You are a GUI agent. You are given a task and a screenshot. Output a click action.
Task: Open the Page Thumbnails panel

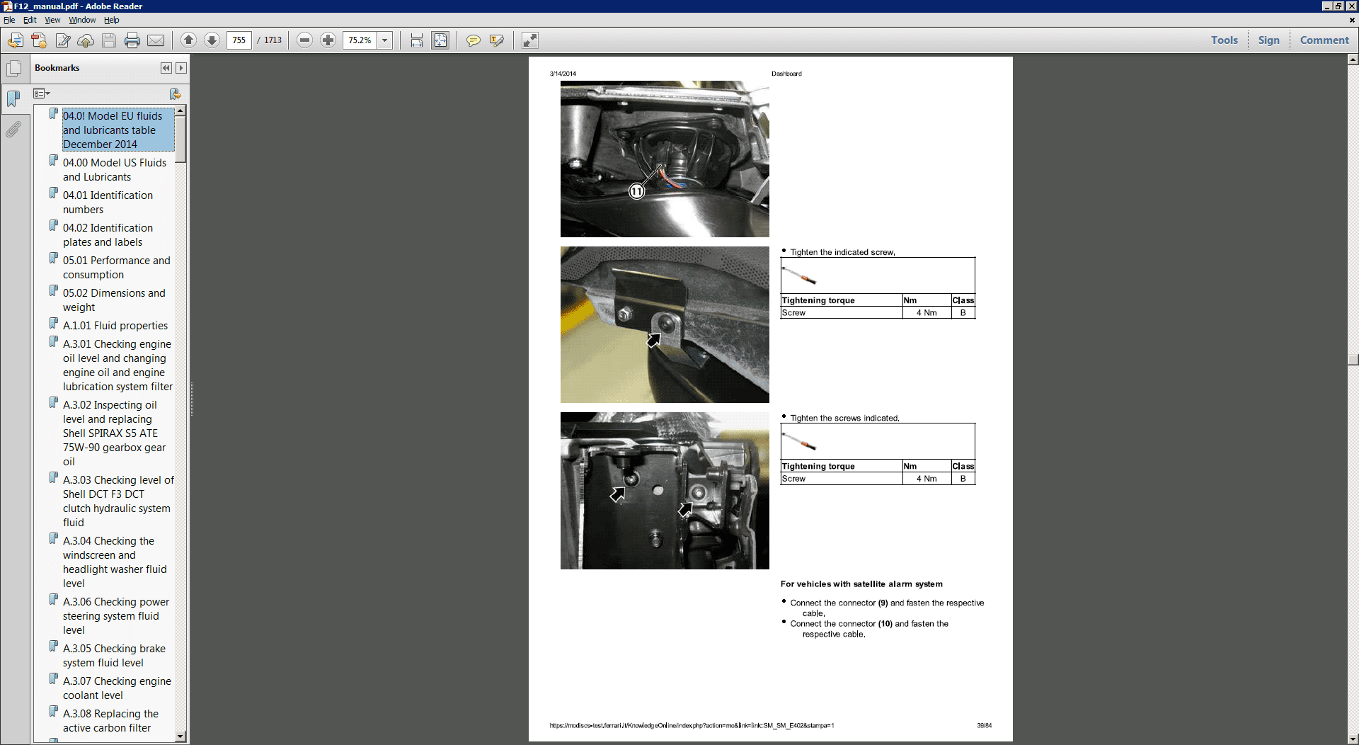point(13,68)
